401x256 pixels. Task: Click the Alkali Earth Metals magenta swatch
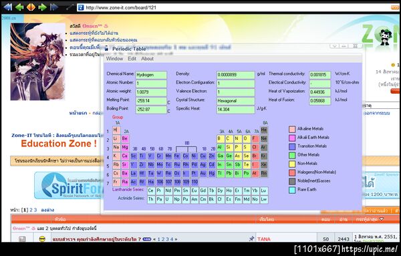292,138
